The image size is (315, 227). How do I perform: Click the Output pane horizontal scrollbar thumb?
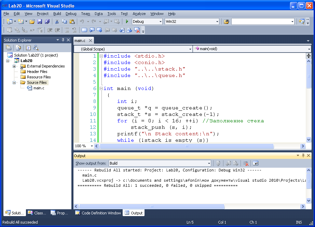click(x=152, y=206)
